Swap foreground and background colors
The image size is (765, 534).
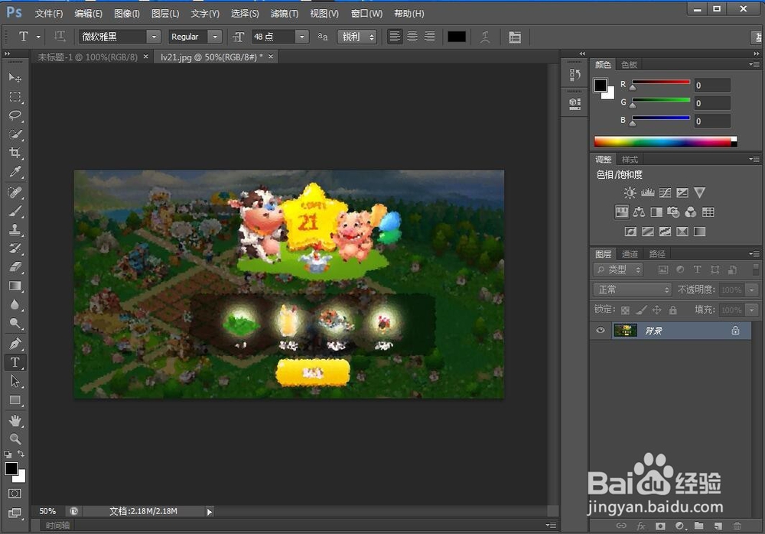point(21,454)
